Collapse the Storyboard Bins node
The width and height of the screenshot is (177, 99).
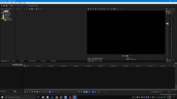point(2,18)
